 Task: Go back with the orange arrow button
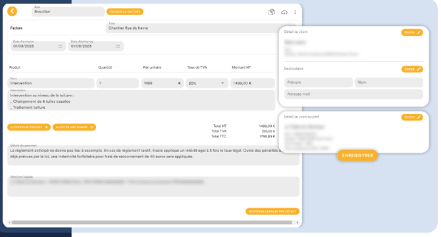point(12,11)
